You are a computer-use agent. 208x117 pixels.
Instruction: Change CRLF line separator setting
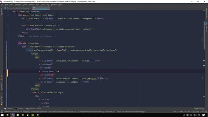click(181, 111)
